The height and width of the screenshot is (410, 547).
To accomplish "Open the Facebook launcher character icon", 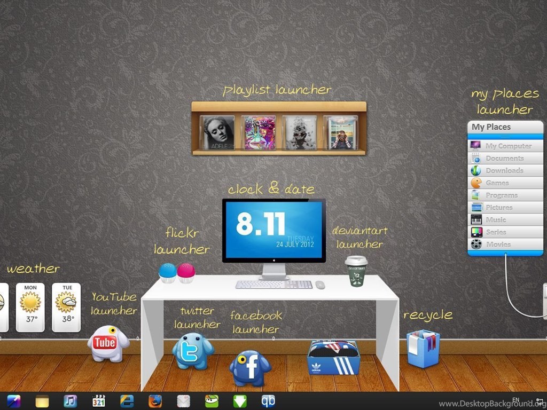I will [x=250, y=367].
